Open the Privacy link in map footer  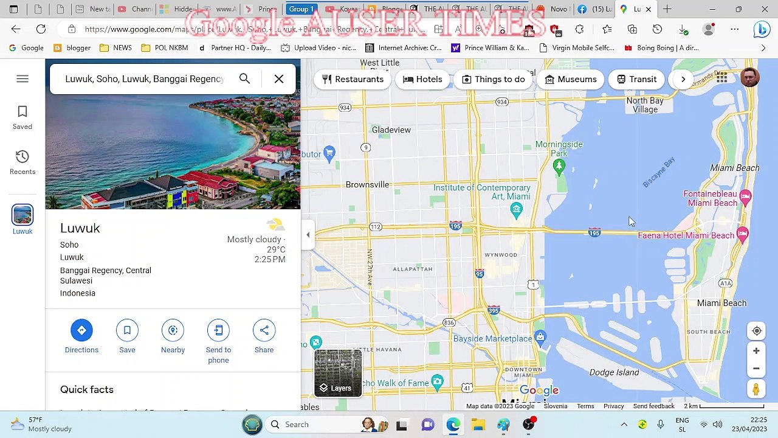(614, 406)
